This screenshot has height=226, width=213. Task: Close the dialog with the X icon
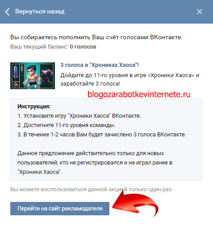pyautogui.click(x=200, y=12)
